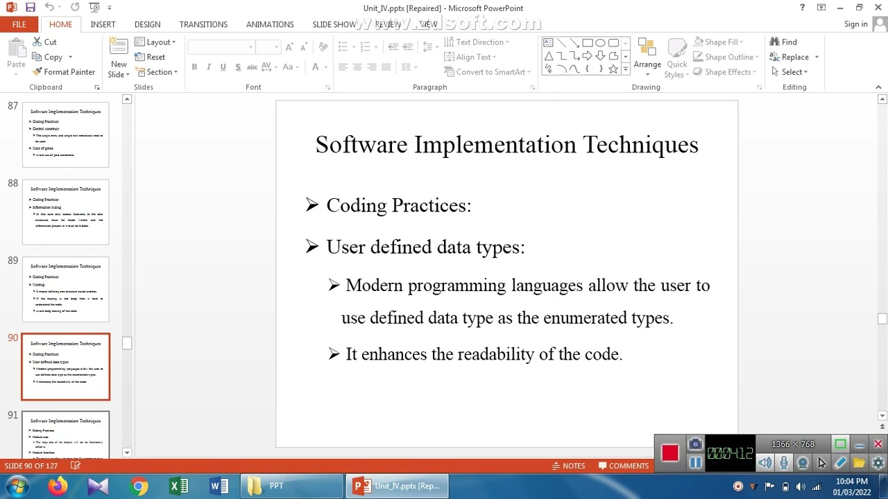Screen dimensions: 888x499
Task: Open the Layout dropdown
Action: coord(155,42)
